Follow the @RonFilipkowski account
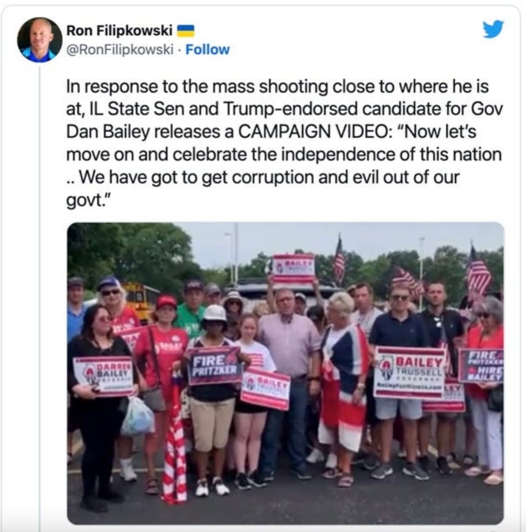 point(208,49)
